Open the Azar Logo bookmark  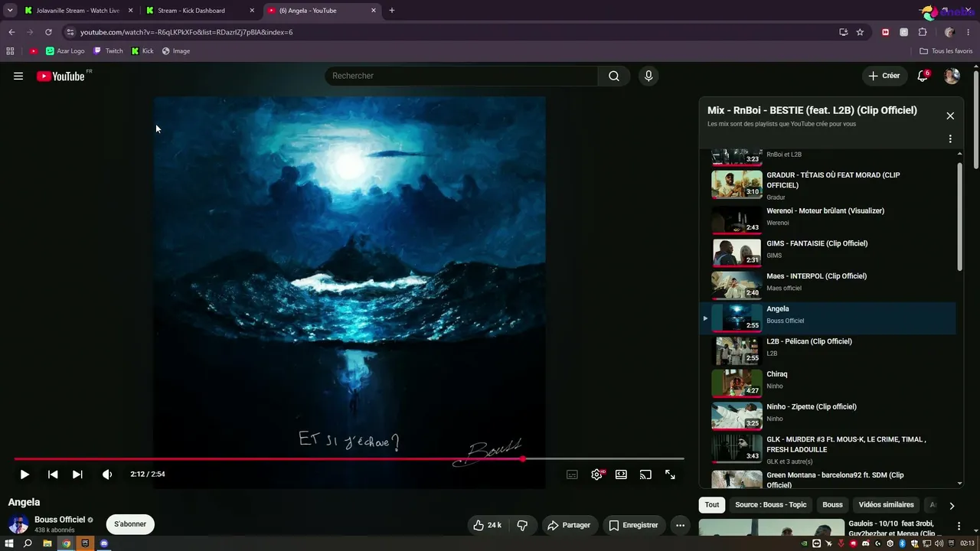65,51
